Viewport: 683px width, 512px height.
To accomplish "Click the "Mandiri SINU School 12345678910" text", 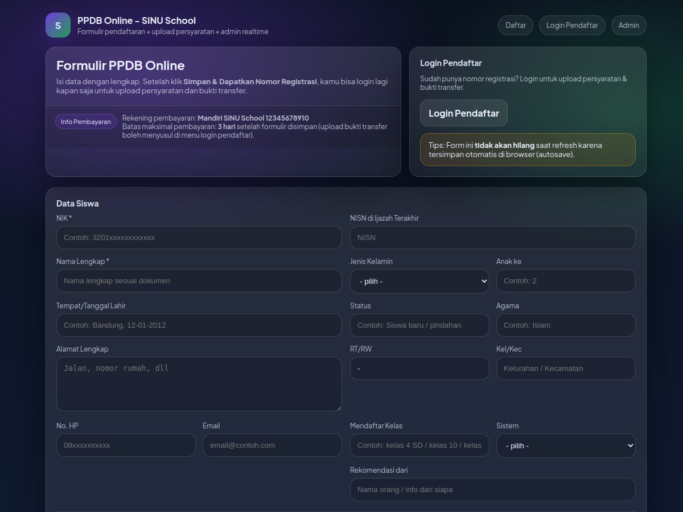I will point(253,118).
